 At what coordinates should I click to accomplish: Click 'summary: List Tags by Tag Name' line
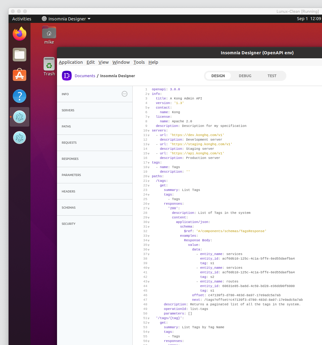click(x=194, y=327)
